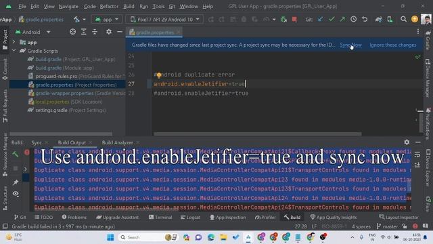Rebuild using green hammer in Build panel
The image size is (433, 244).
click(16, 154)
